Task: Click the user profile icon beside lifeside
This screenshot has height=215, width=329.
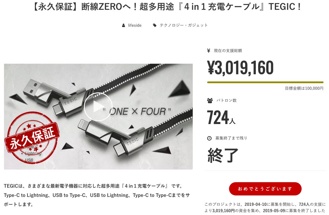Action: pos(124,25)
